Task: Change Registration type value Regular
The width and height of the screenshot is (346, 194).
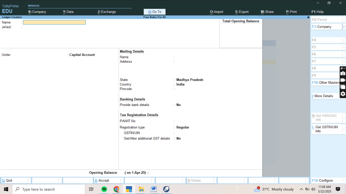Action: click(x=183, y=128)
